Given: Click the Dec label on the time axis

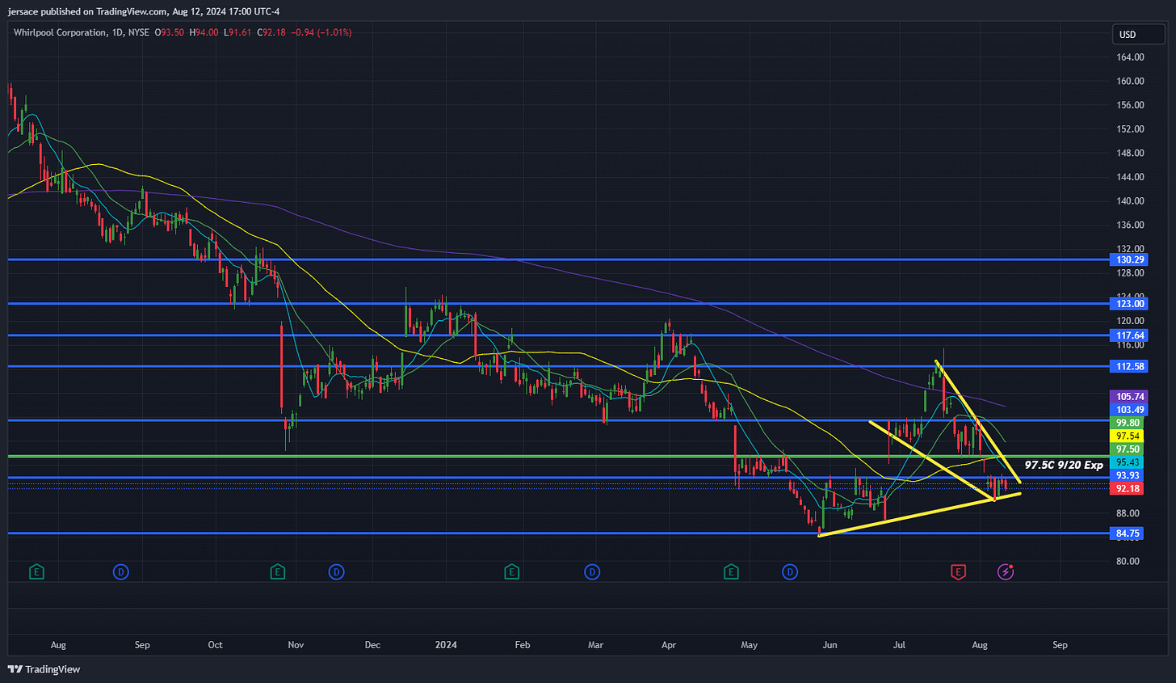Looking at the screenshot, I should [372, 645].
